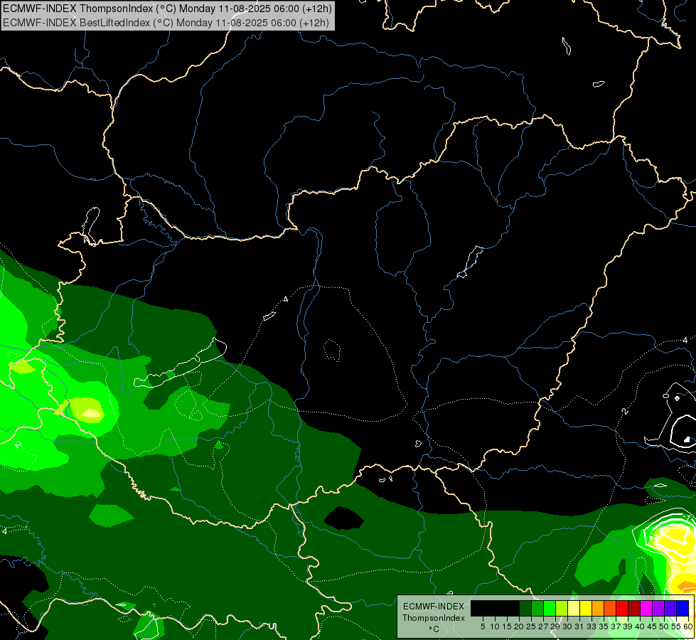The width and height of the screenshot is (696, 640).
Task: Click the legend scale value 60
Action: pyautogui.click(x=688, y=626)
